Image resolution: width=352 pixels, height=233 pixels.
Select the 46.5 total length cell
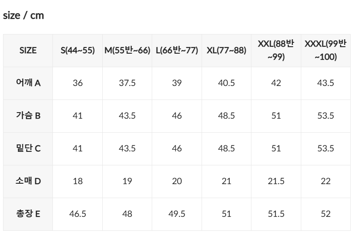click(x=78, y=214)
